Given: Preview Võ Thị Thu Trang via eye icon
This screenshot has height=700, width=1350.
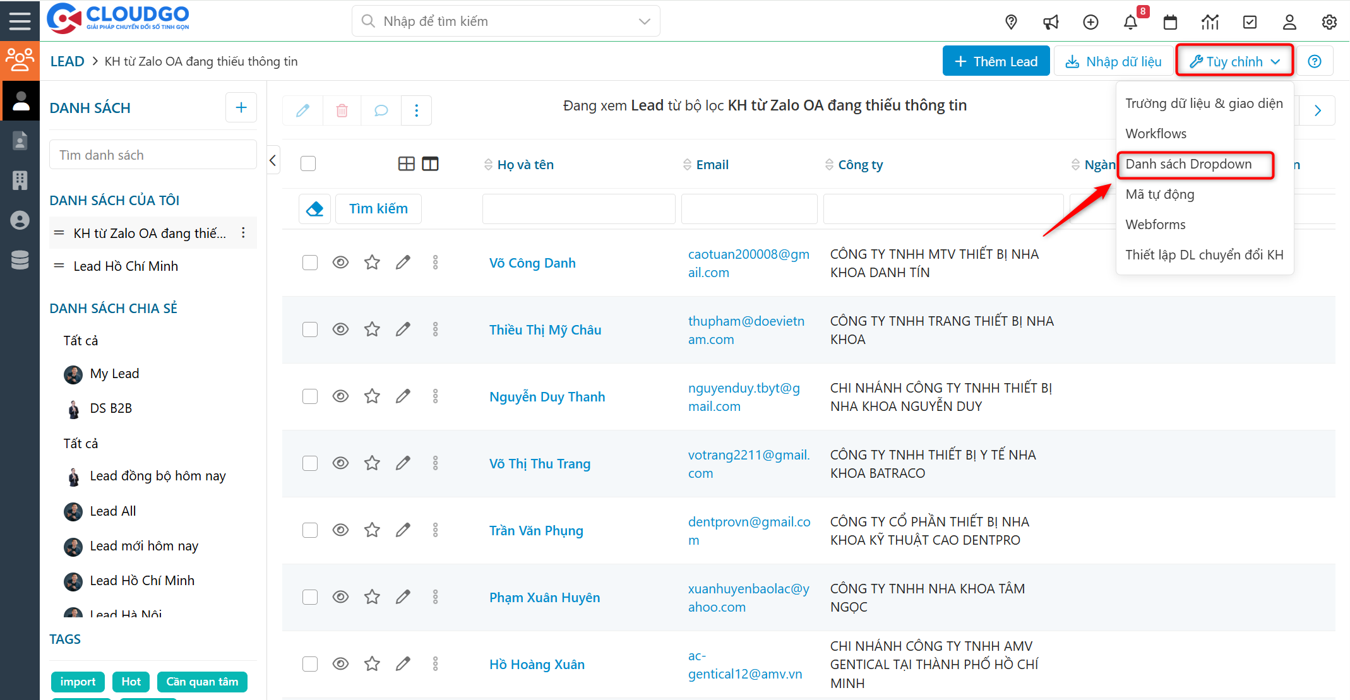Looking at the screenshot, I should coord(340,463).
